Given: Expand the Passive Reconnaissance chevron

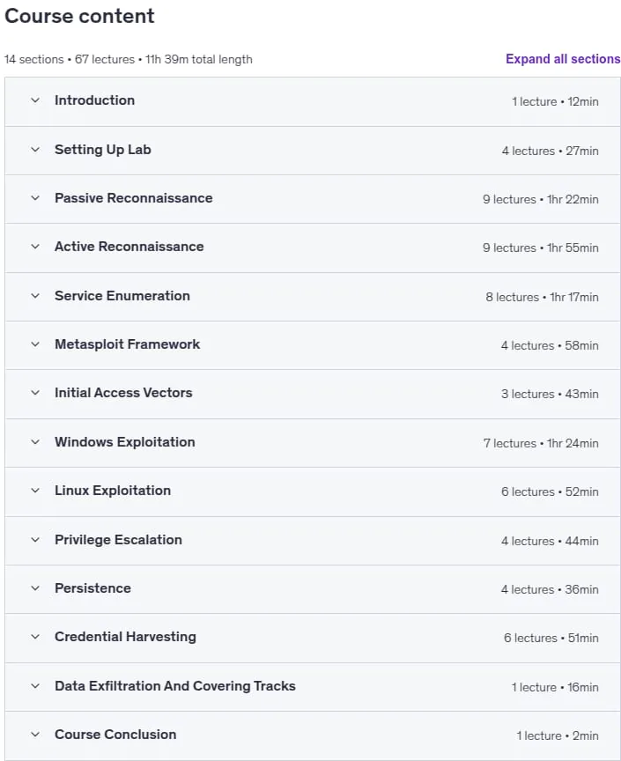Looking at the screenshot, I should [x=35, y=198].
